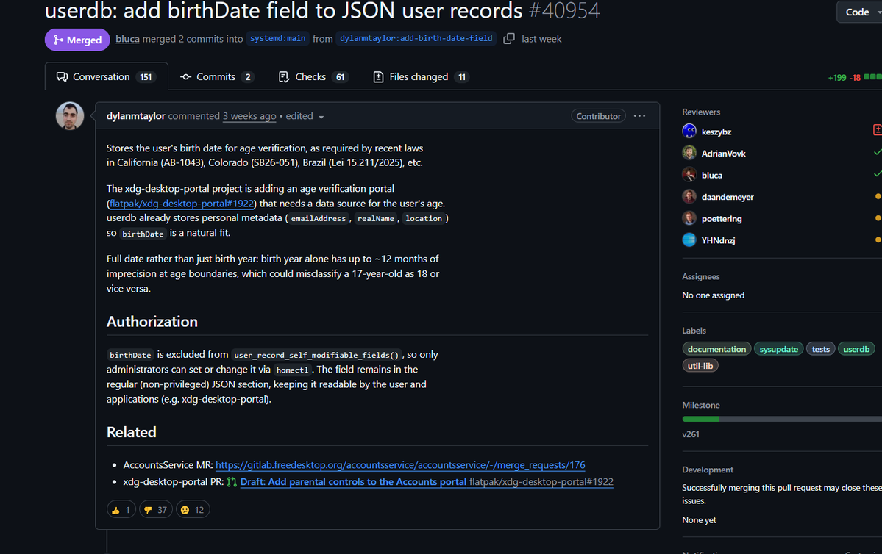
Task: Click poettering reviewer avatar
Action: 689,218
